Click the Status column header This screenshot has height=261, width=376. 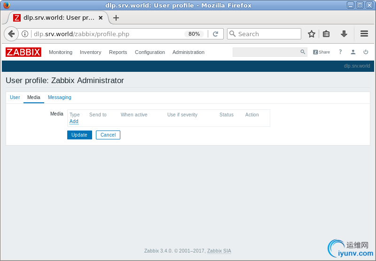(x=227, y=115)
